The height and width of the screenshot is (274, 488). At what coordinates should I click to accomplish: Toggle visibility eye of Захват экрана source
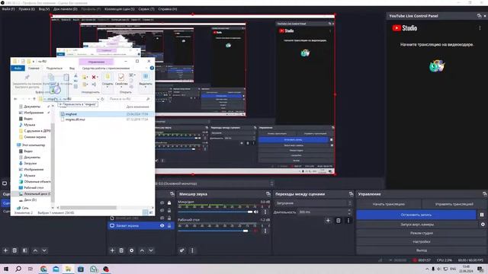[x=162, y=225]
